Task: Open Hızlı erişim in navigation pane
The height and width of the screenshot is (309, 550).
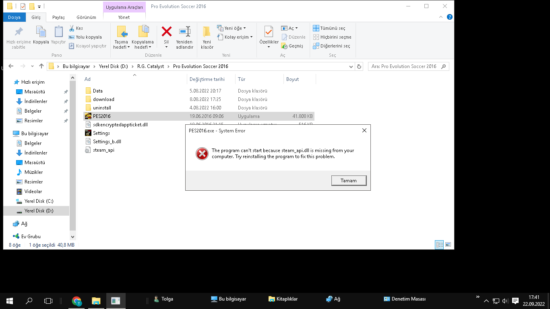Action: (33, 82)
